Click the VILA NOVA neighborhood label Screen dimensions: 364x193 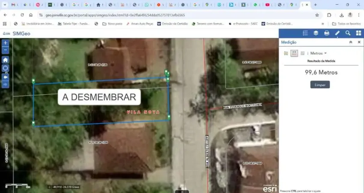[143, 112]
